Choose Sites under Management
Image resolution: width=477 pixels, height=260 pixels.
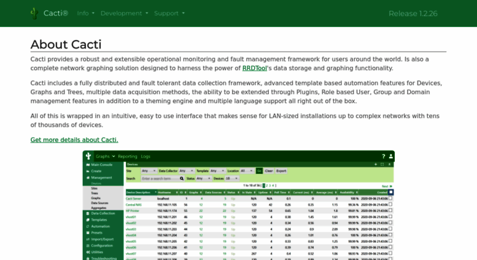(x=95, y=189)
